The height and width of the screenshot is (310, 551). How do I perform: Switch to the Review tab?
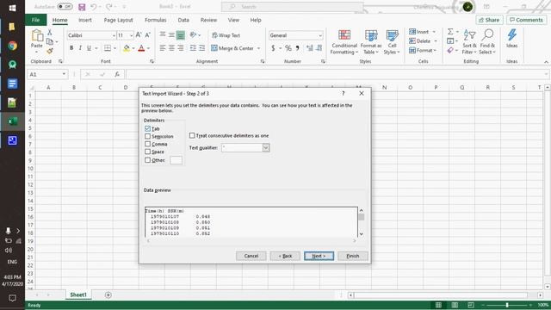pyautogui.click(x=208, y=20)
